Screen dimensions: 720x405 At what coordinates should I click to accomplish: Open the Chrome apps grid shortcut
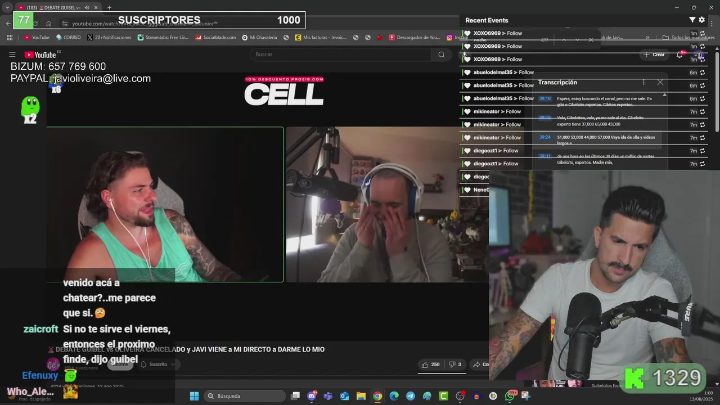pyautogui.click(x=10, y=38)
